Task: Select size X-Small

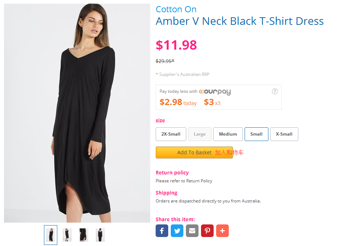Action: (x=284, y=134)
